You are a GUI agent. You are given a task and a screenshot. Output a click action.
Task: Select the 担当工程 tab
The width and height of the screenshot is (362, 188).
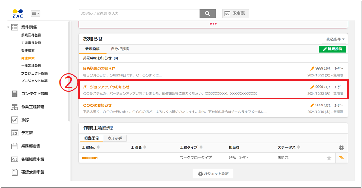click(92, 138)
